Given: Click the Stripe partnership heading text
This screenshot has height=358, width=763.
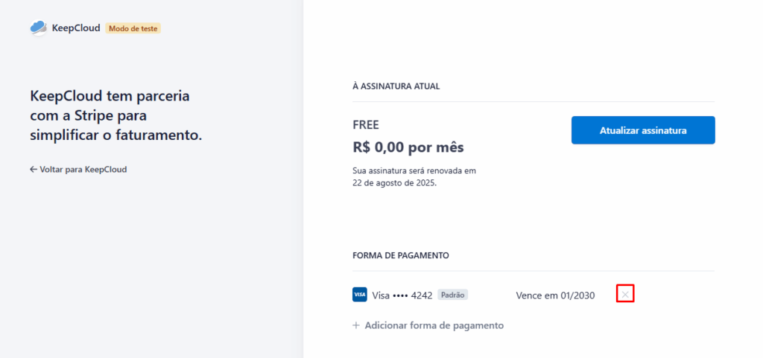Looking at the screenshot, I should point(115,116).
